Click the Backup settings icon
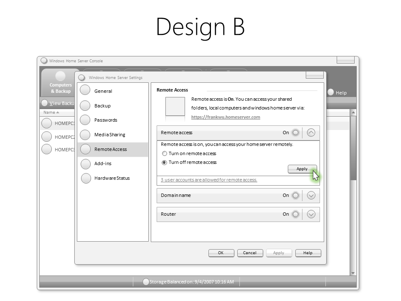The image size is (401, 301). [x=85, y=105]
